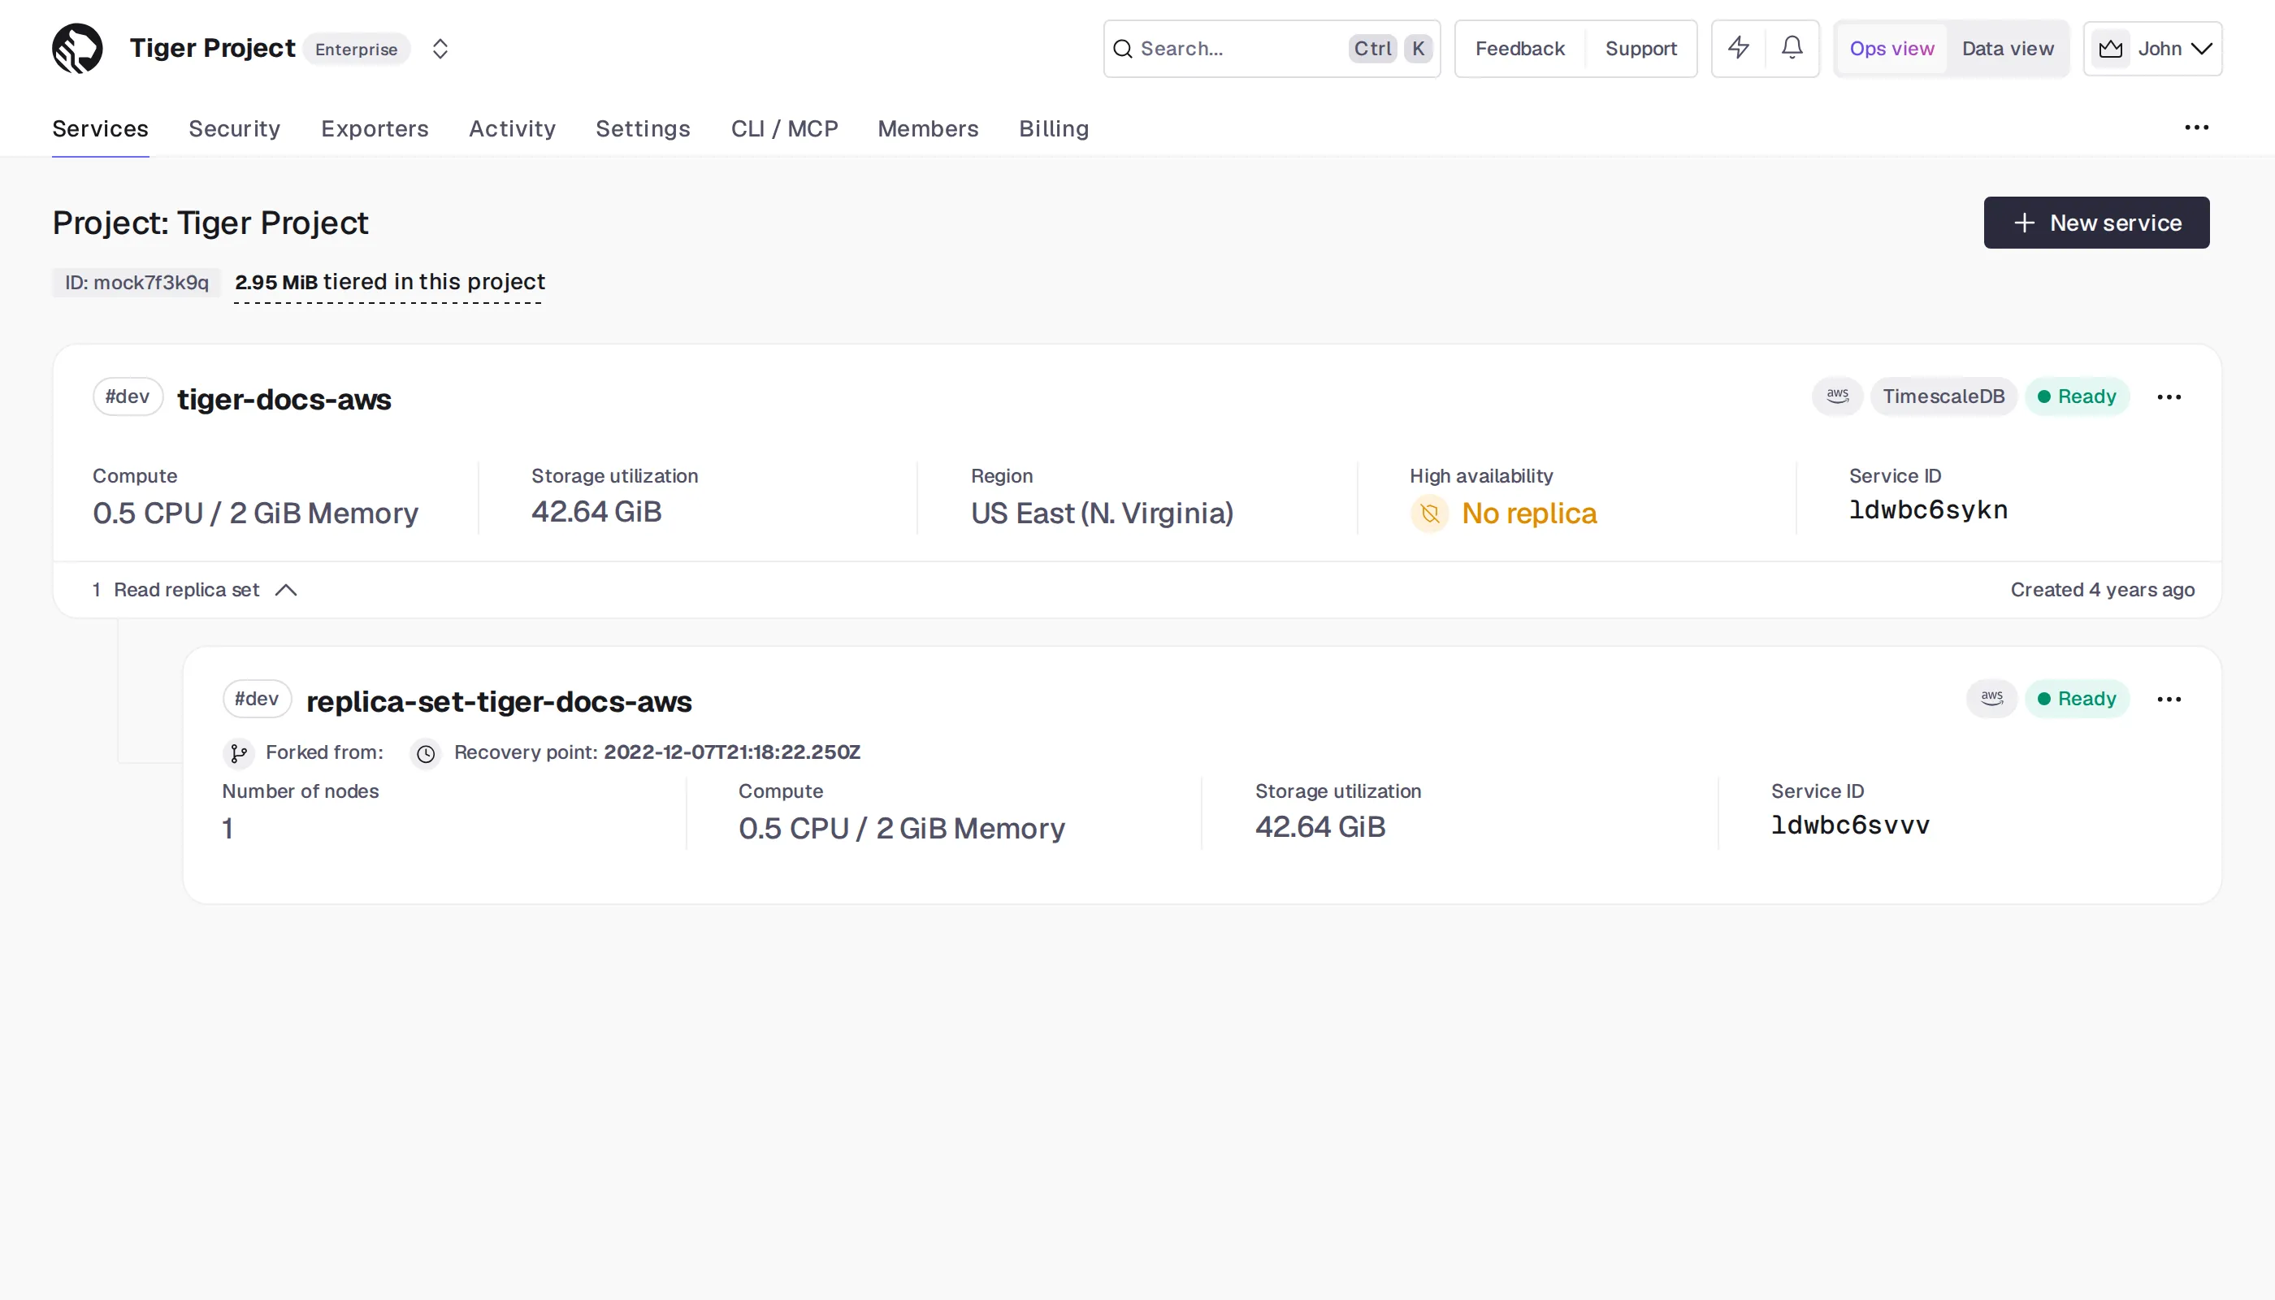Open the Activity tab

[513, 128]
